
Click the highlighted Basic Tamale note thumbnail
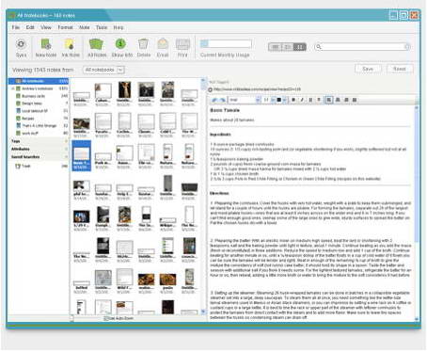(x=82, y=155)
